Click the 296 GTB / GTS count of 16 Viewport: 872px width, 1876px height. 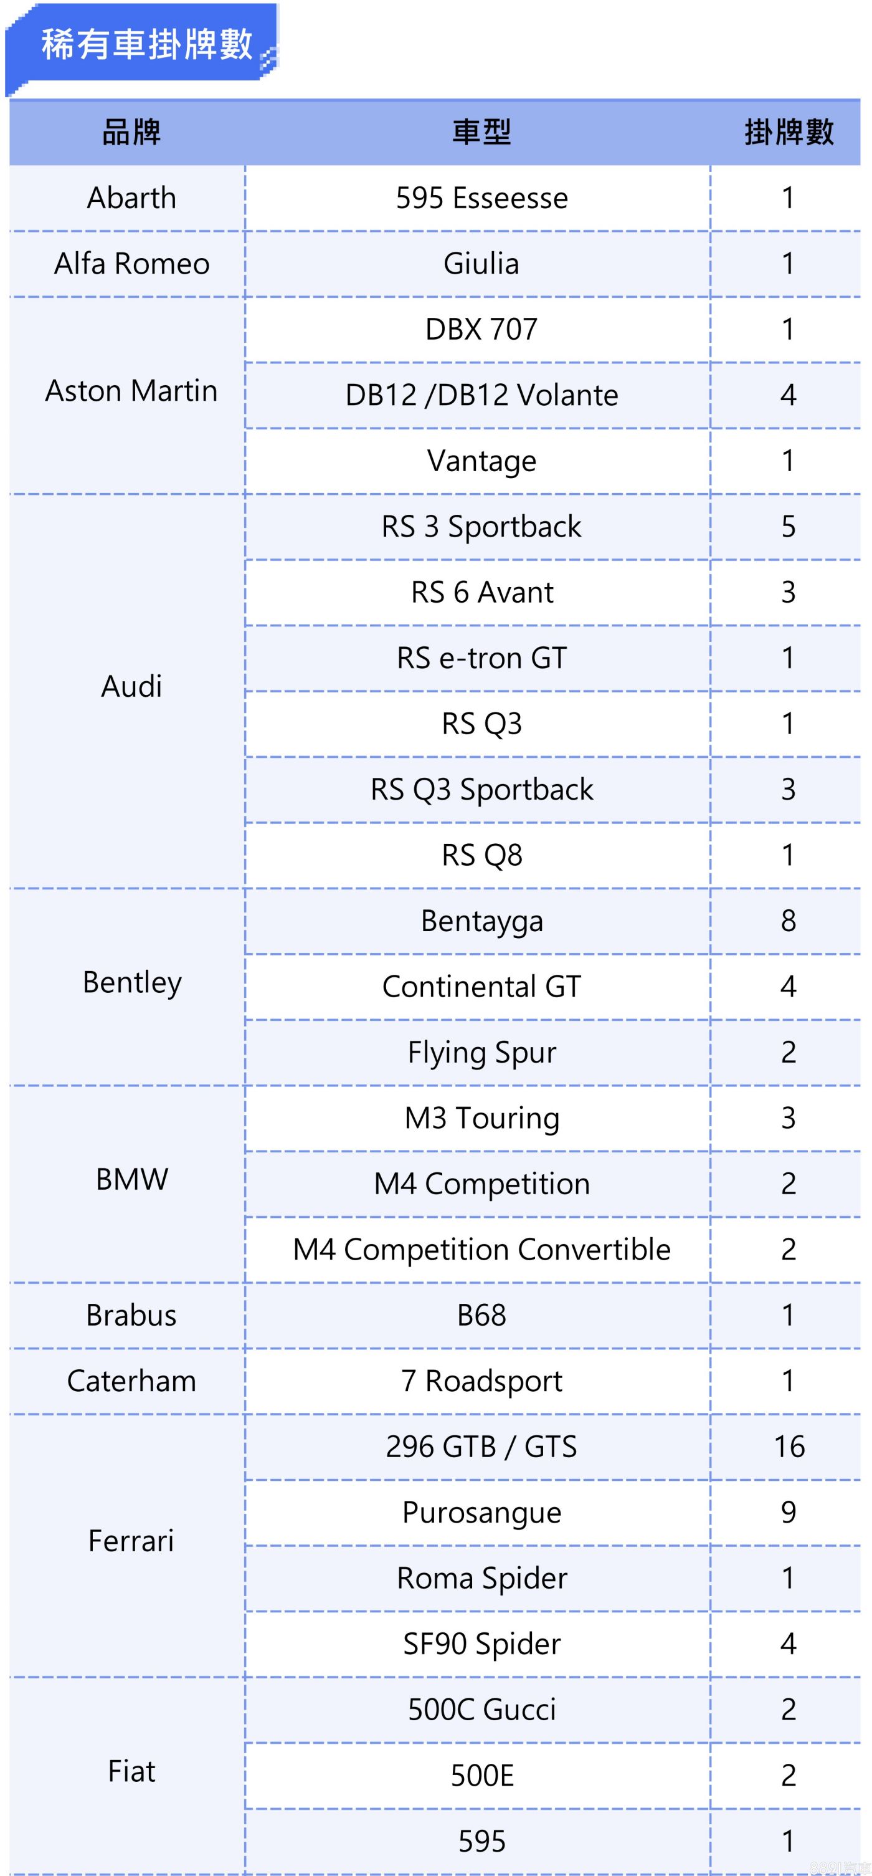[x=789, y=1447]
